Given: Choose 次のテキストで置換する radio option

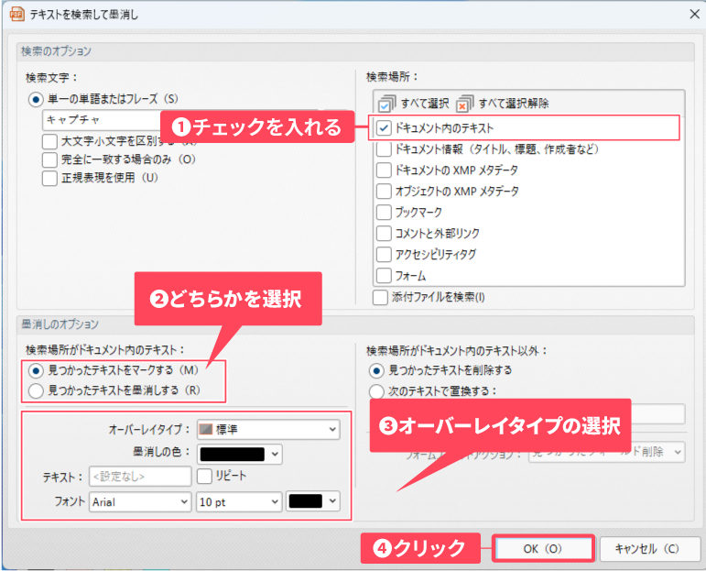Looking at the screenshot, I should [375, 391].
